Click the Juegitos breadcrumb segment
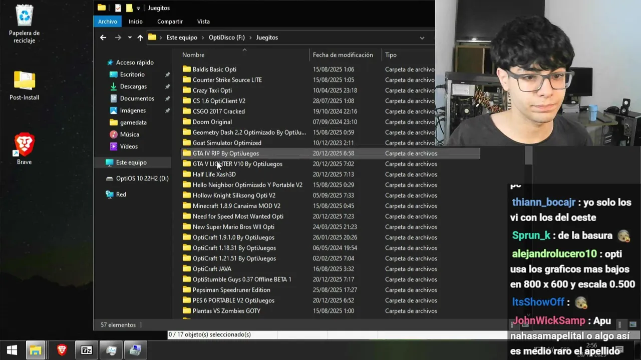Image resolution: width=641 pixels, height=360 pixels. pos(267,37)
